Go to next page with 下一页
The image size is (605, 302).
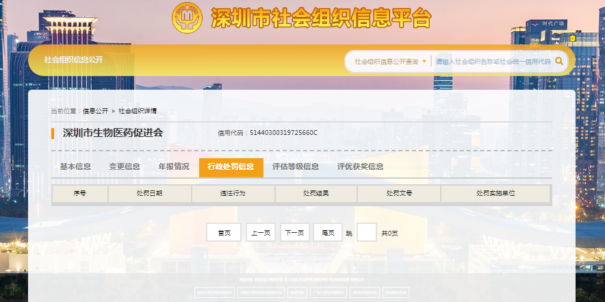coord(295,233)
